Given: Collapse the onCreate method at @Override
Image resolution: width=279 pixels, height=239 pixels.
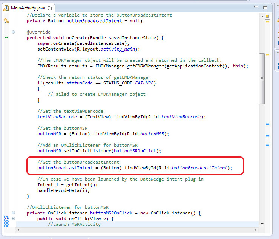Looking at the screenshot, I should click(13, 32).
